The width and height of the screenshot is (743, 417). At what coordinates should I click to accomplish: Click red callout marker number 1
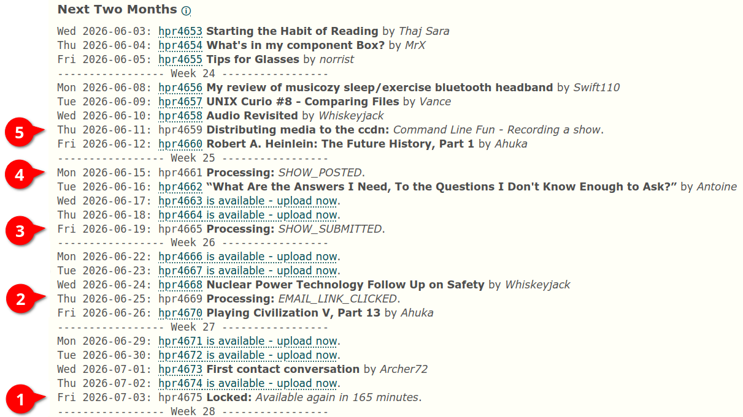[20, 400]
